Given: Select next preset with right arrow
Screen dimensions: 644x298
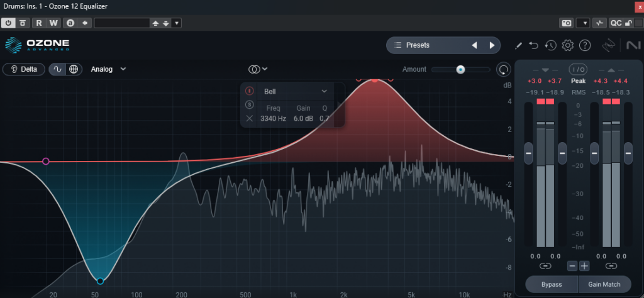Looking at the screenshot, I should (492, 45).
